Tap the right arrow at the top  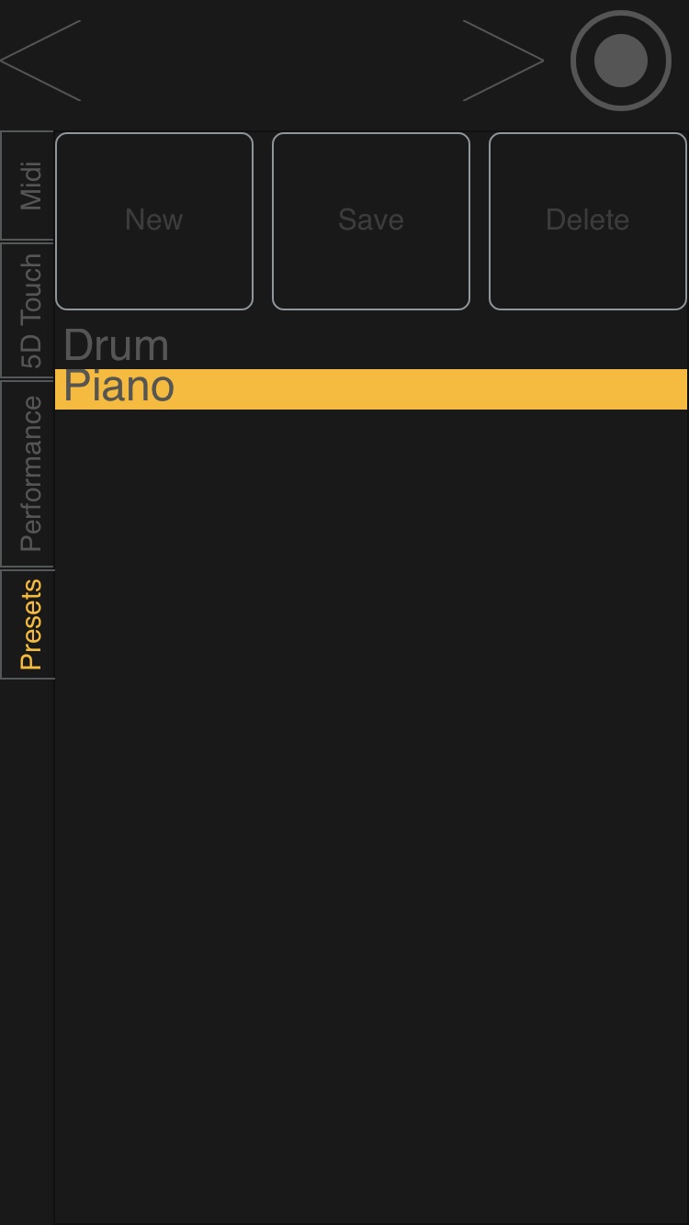[x=503, y=61]
